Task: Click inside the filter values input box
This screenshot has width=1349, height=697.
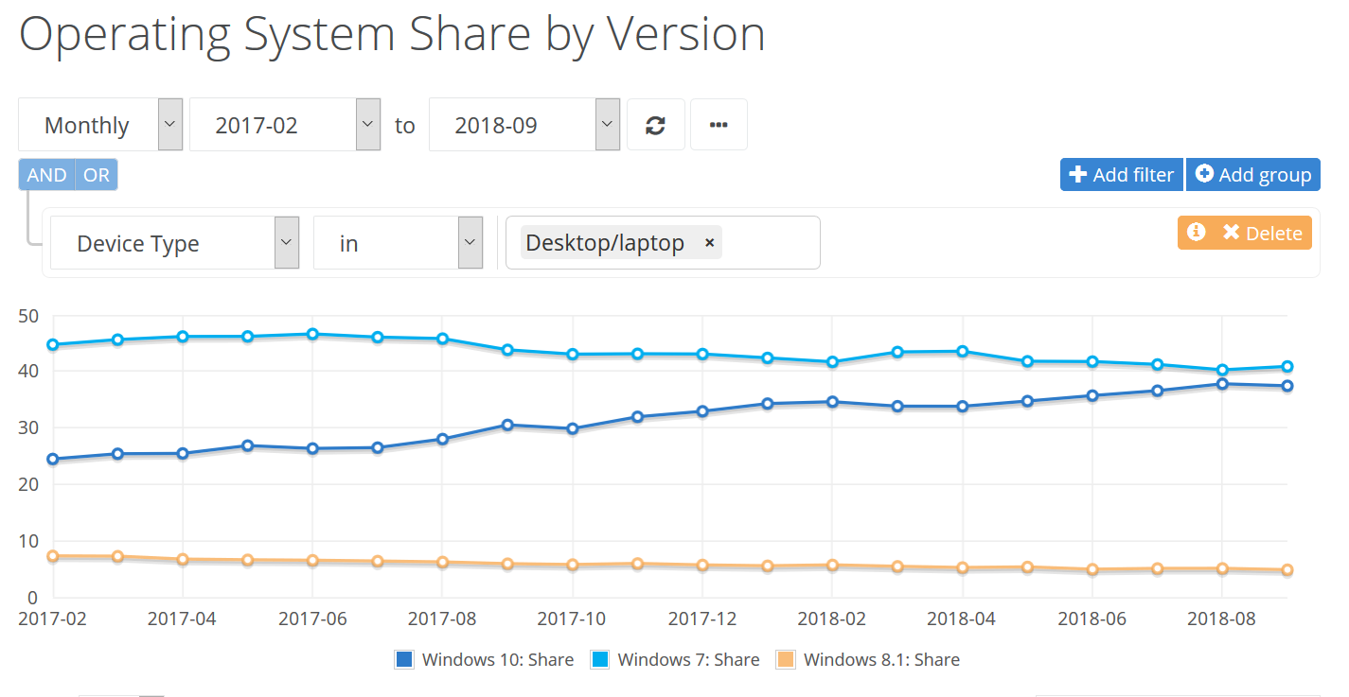Action: point(769,243)
